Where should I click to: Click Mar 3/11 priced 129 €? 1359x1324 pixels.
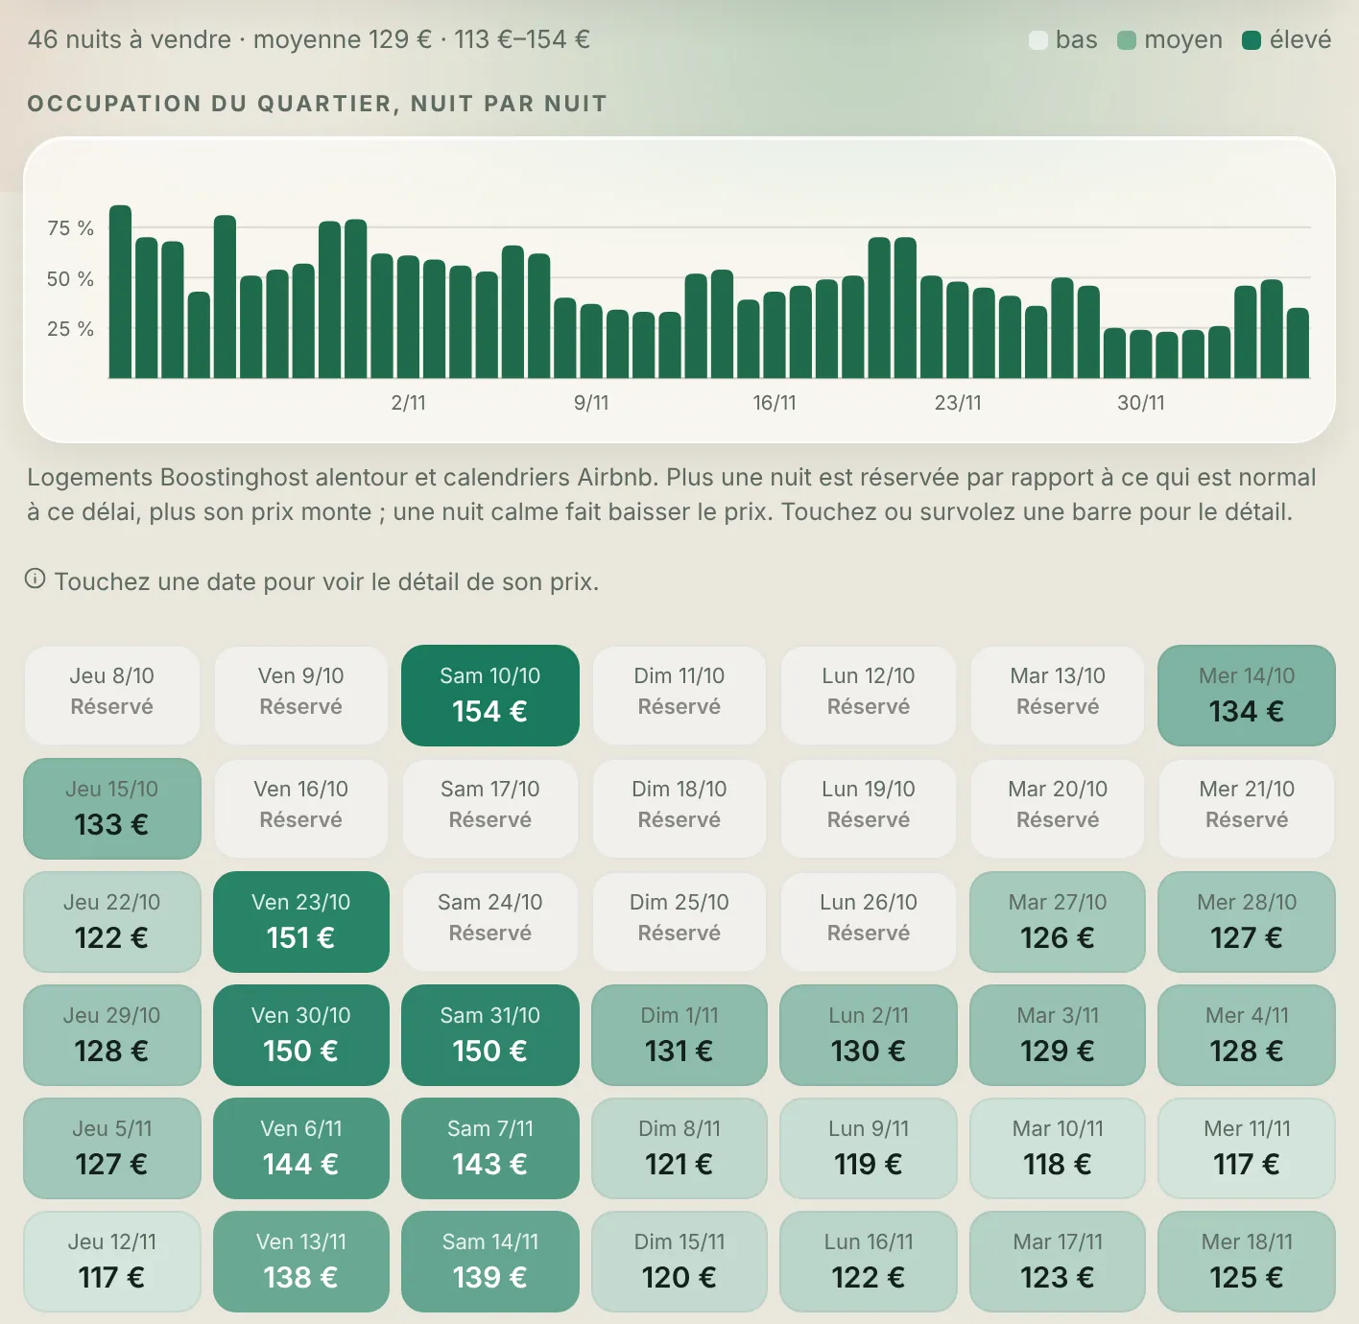click(x=1058, y=1035)
